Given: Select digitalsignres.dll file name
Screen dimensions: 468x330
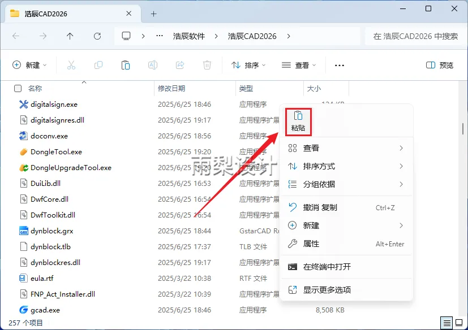Looking at the screenshot, I should click(57, 120).
